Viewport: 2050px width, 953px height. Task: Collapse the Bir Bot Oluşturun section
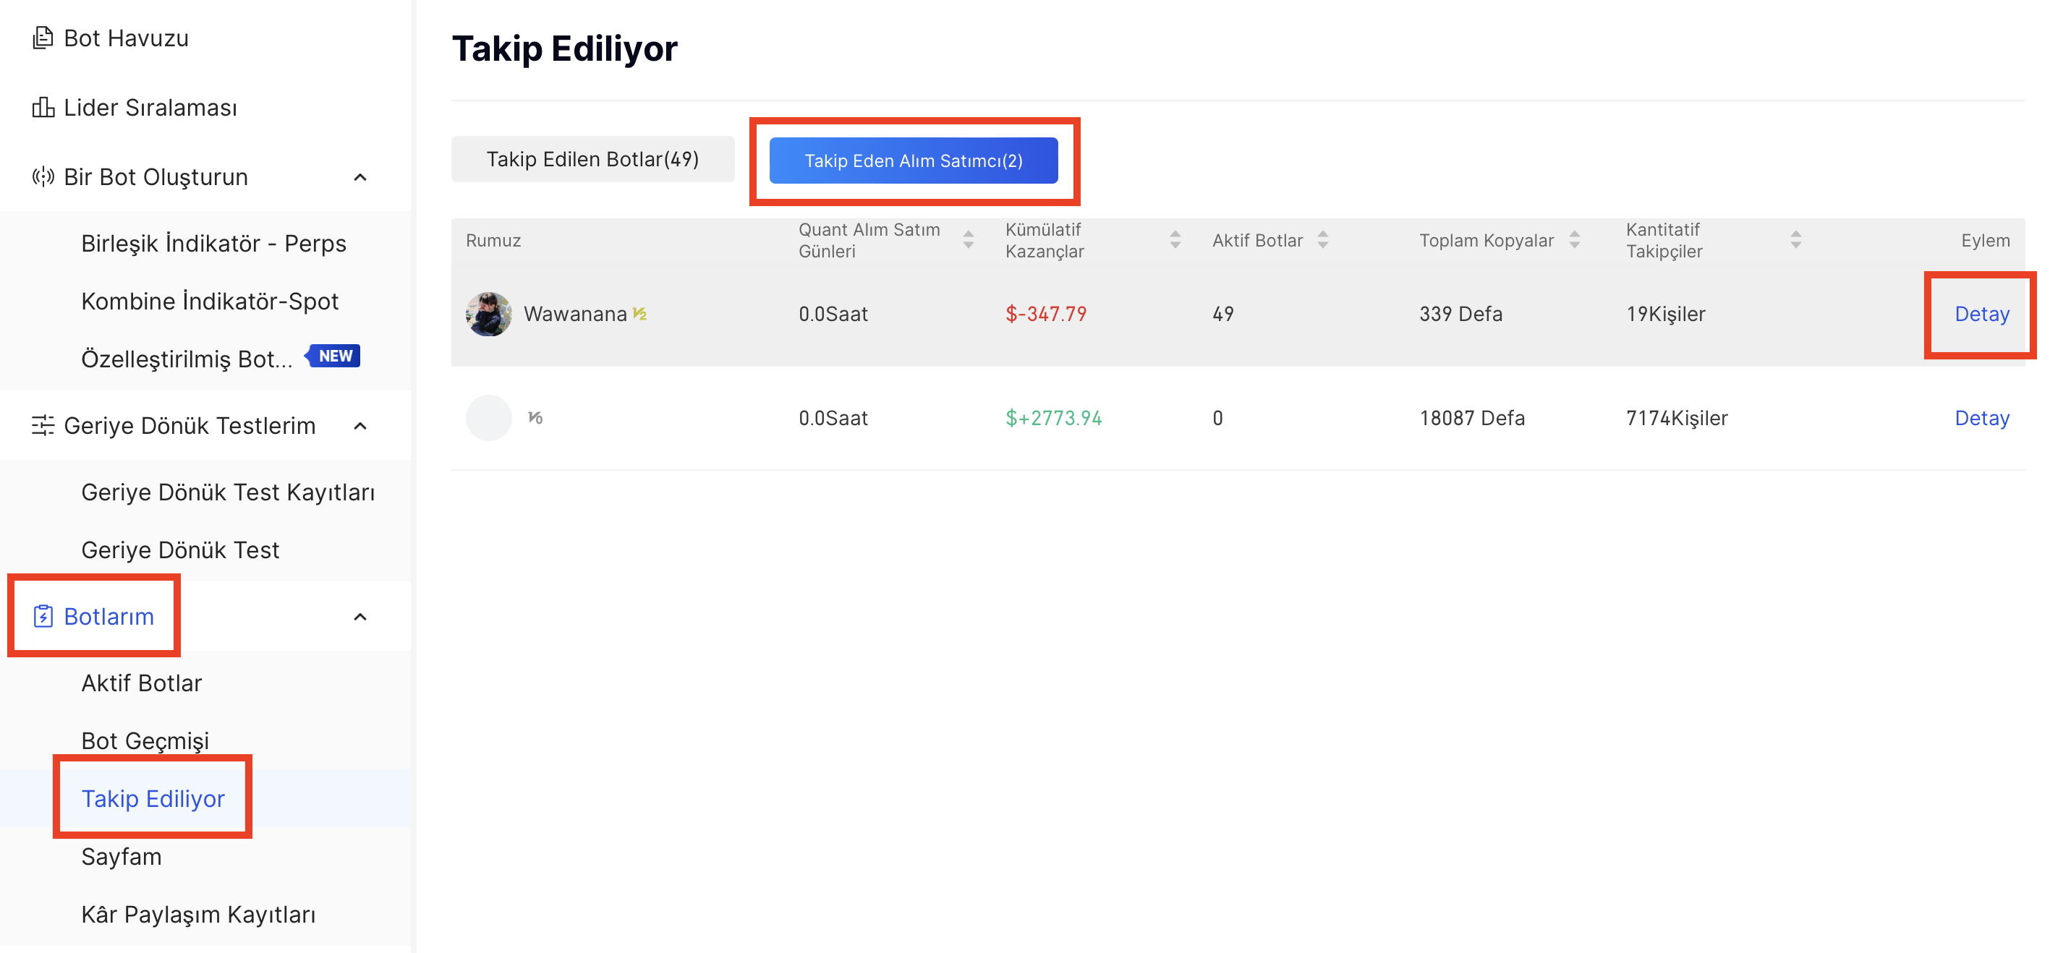pyautogui.click(x=360, y=176)
